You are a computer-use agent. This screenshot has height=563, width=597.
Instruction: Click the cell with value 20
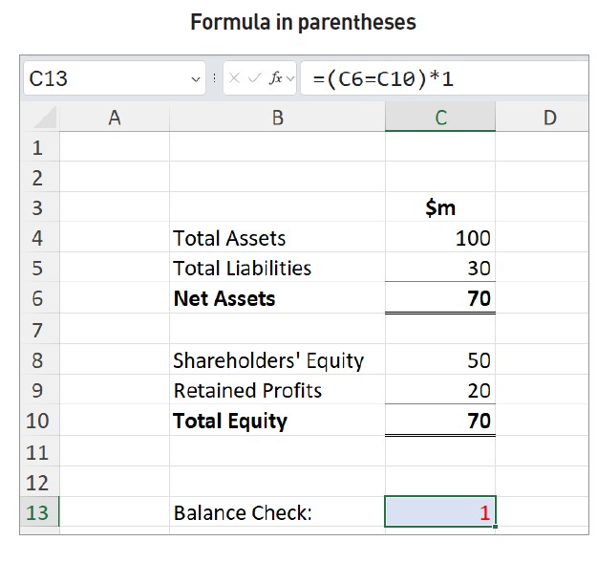click(x=440, y=389)
